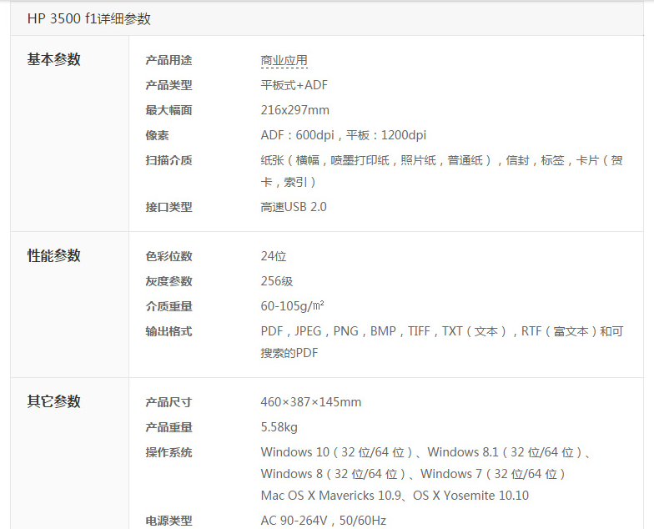654x529 pixels.
Task: Click the 256级 value
Action: pyautogui.click(x=277, y=281)
